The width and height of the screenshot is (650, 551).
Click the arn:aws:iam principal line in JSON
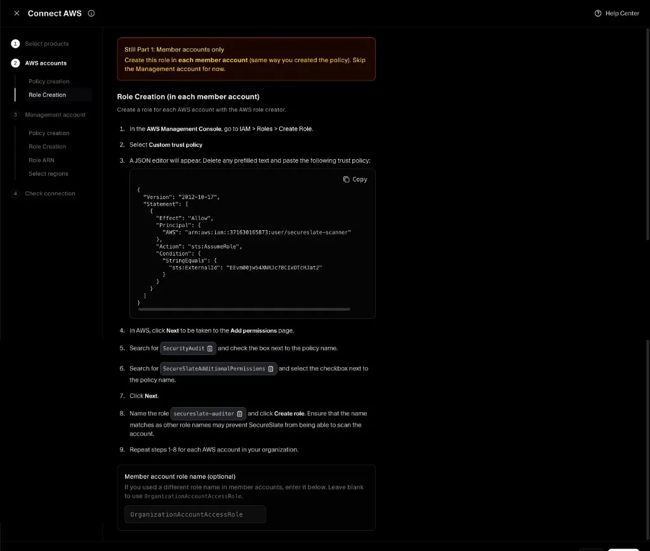click(x=256, y=233)
